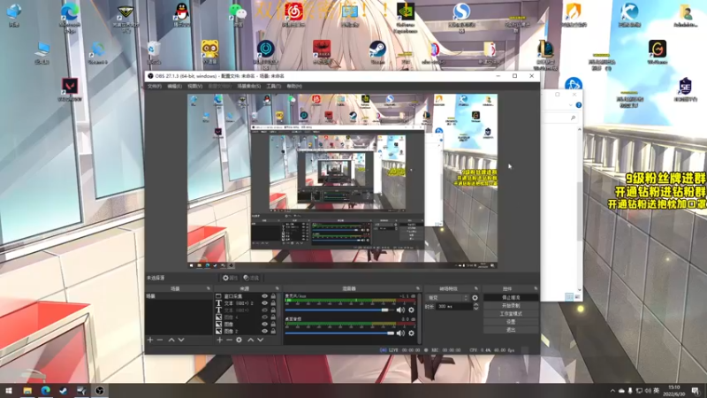
Task: Pop out the 来源 dock panel
Action: [277, 288]
